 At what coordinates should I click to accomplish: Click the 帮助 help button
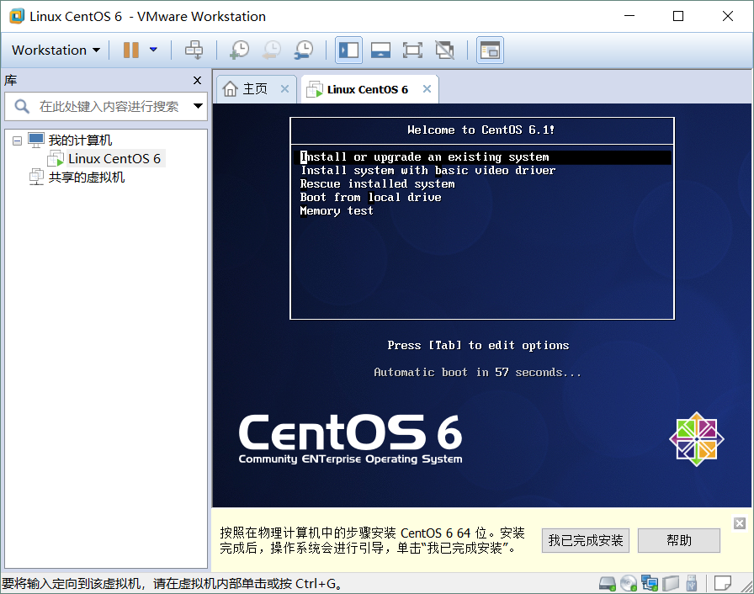[x=679, y=541]
